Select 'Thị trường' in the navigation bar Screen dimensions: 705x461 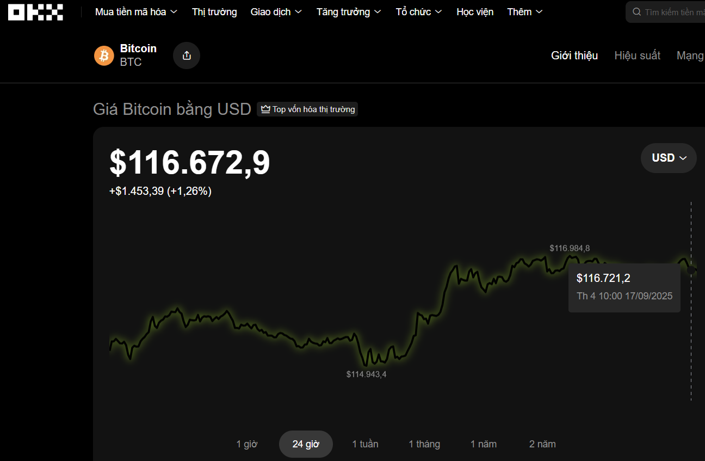[214, 11]
